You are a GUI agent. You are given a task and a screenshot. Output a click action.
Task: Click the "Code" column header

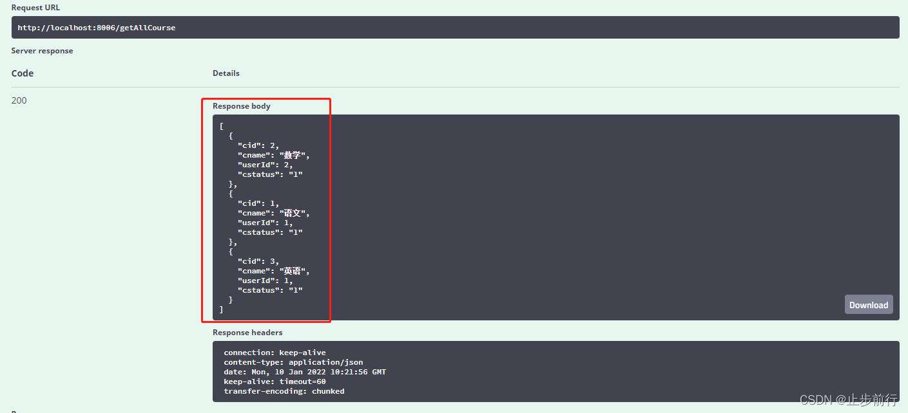(23, 73)
